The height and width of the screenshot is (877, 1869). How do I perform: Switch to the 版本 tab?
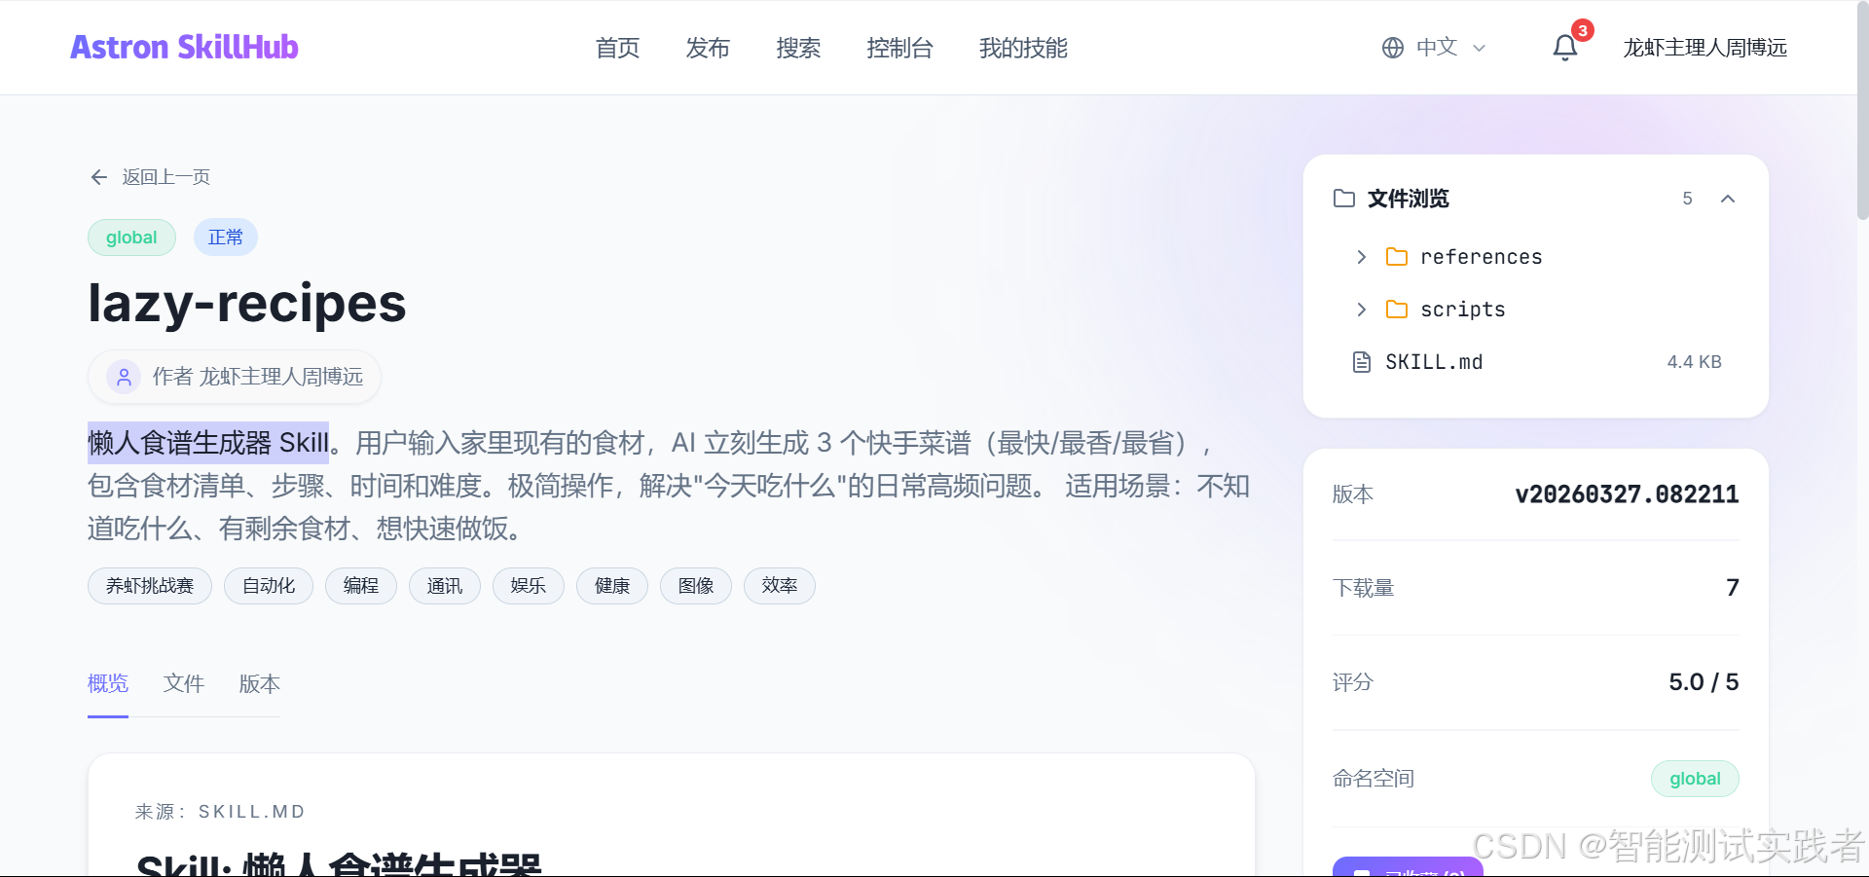coord(260,683)
